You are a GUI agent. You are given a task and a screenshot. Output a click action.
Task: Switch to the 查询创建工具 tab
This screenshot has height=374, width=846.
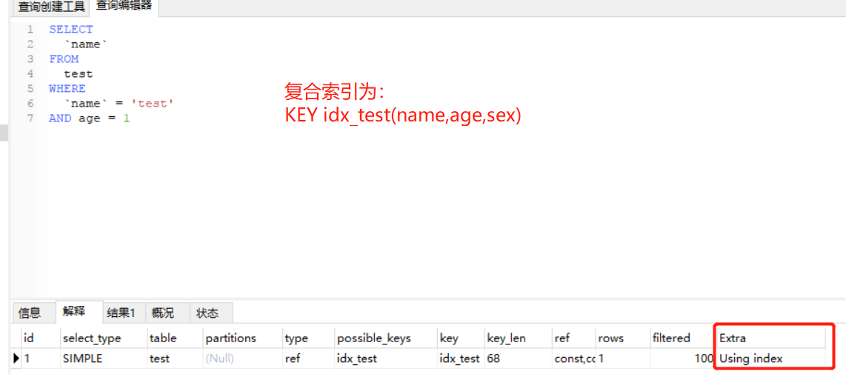pos(50,7)
